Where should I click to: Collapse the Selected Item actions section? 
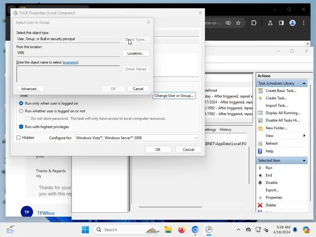coord(304,160)
